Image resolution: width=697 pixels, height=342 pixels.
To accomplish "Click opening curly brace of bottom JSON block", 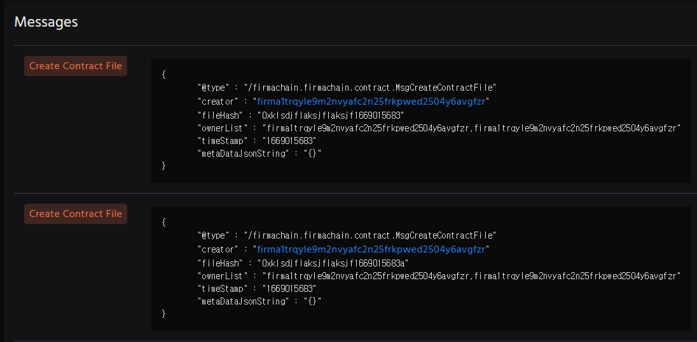I will (163, 222).
